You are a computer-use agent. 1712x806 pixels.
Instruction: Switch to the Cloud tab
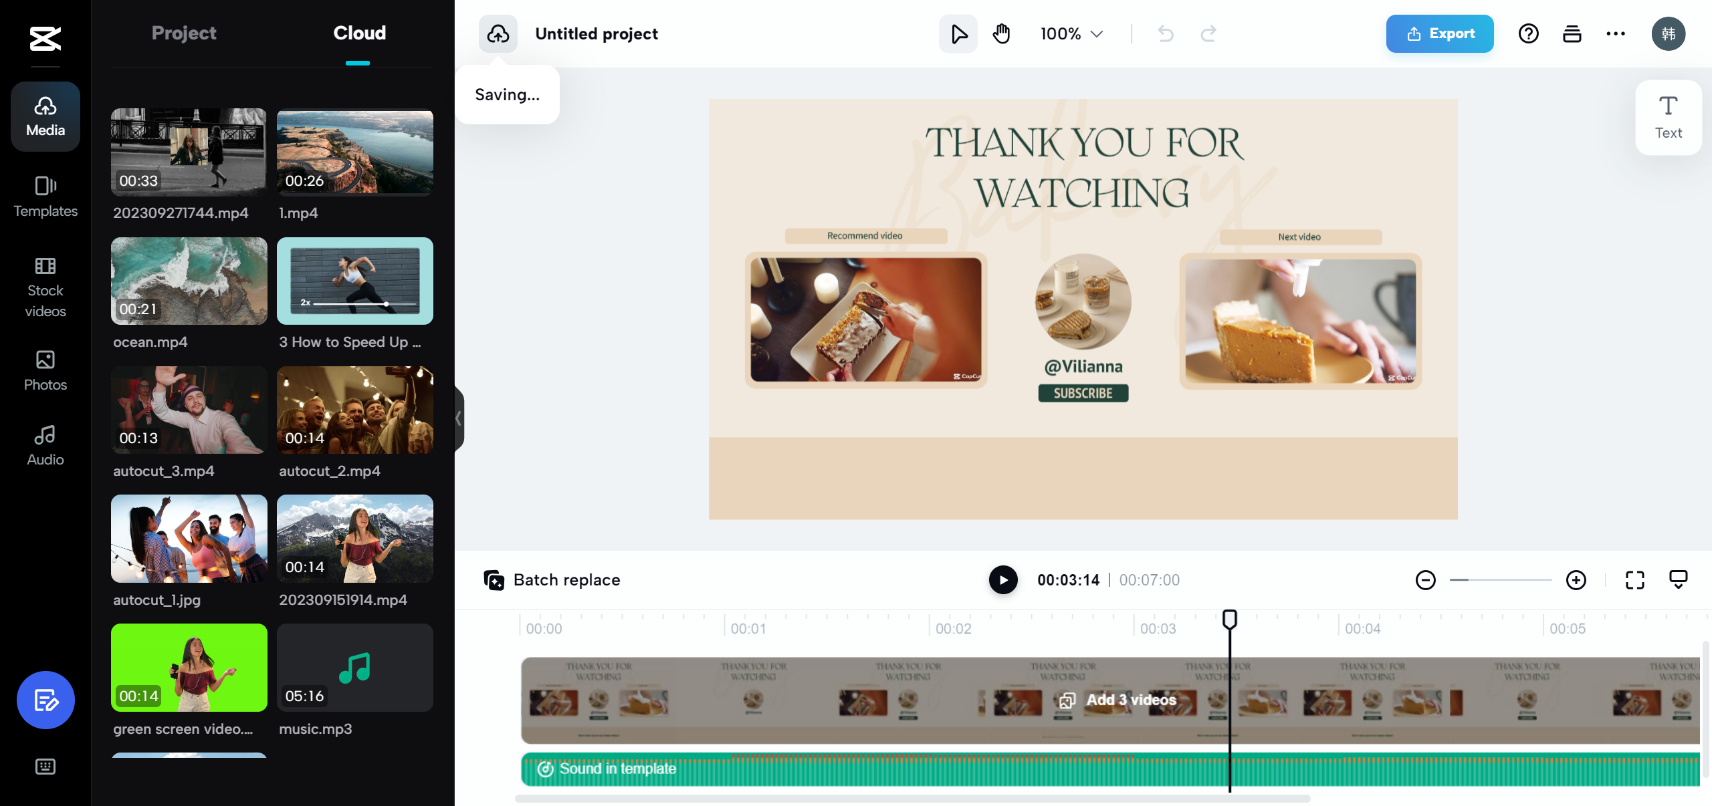tap(359, 33)
